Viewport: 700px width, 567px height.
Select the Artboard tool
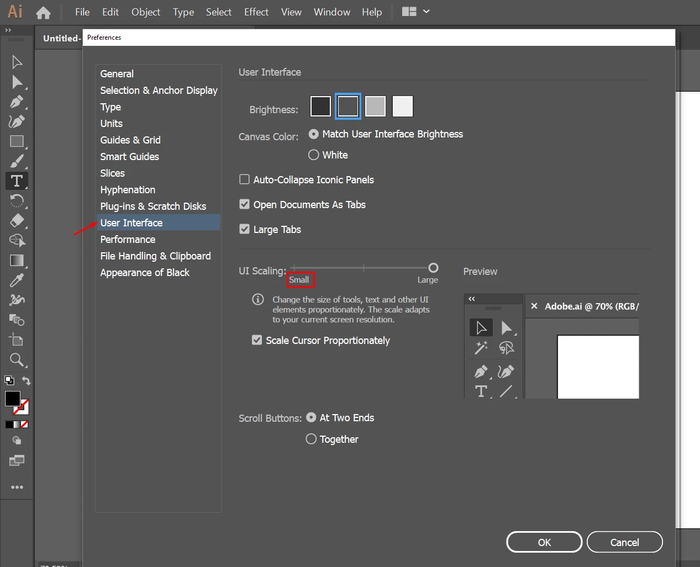tap(17, 340)
